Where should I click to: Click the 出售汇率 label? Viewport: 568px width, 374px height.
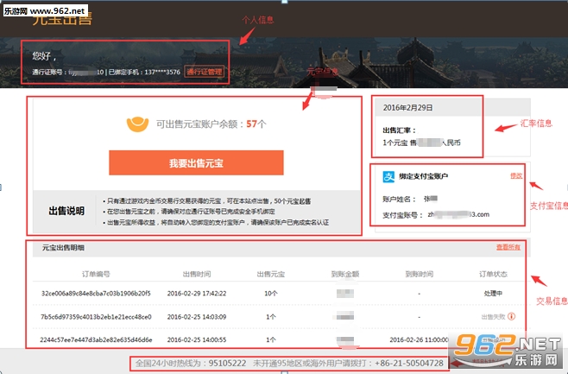pos(399,130)
